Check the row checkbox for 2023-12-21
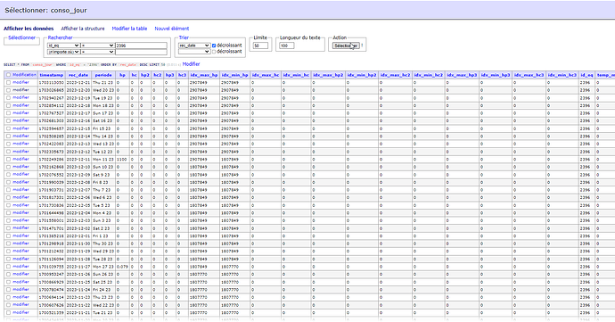 (x=8, y=82)
